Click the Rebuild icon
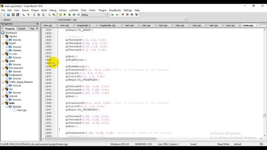The width and height of the screenshot is (267, 150). pyautogui.click(x=74, y=15)
